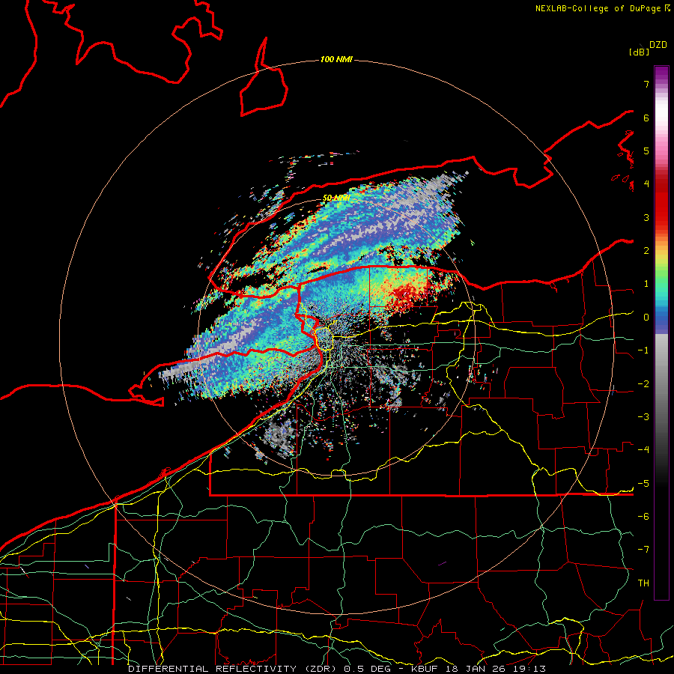
Task: Click the 7 value on color scale
Action: [x=646, y=85]
